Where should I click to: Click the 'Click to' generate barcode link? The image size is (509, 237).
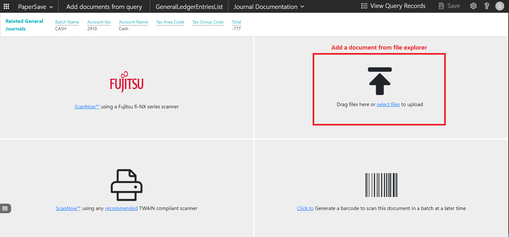(305, 208)
